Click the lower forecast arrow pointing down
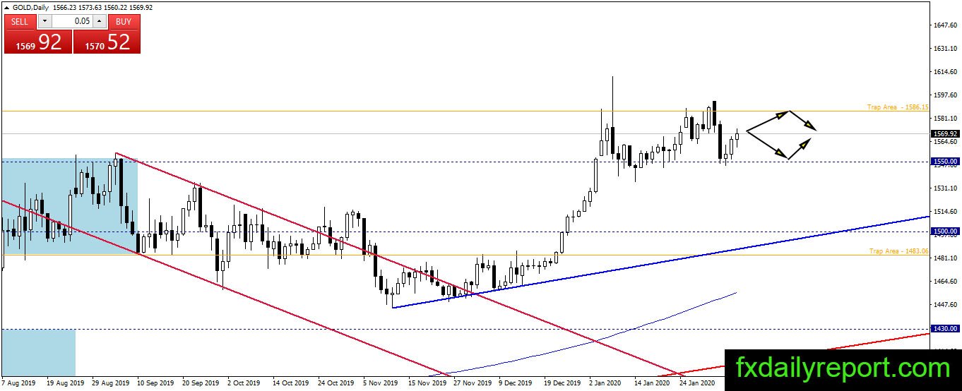This screenshot has height=391, width=962. click(x=768, y=145)
